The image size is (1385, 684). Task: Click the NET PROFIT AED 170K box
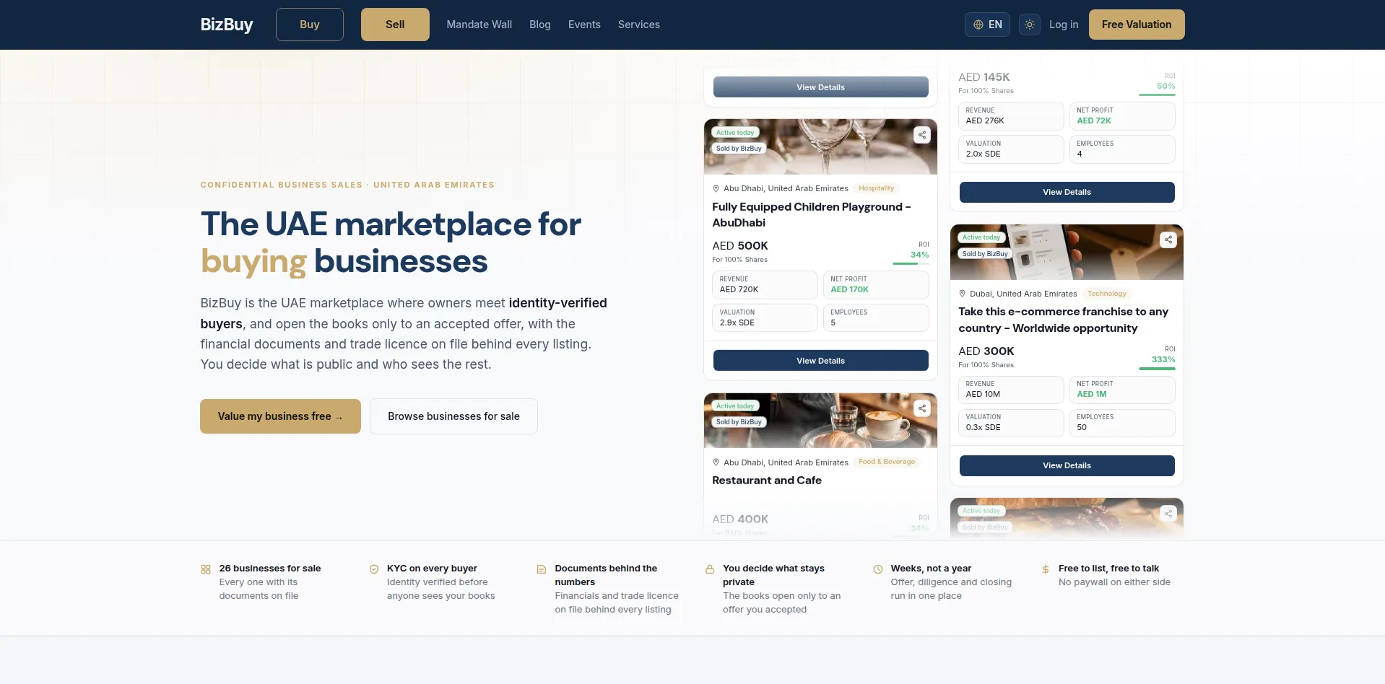876,285
